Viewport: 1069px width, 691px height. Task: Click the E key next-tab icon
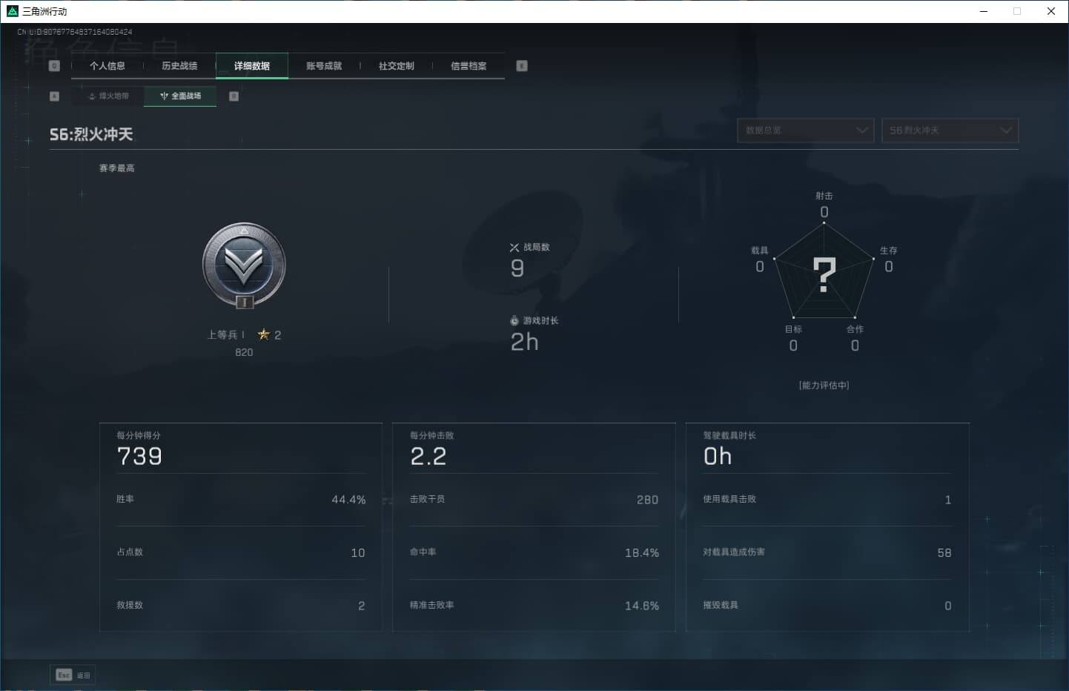(x=522, y=66)
